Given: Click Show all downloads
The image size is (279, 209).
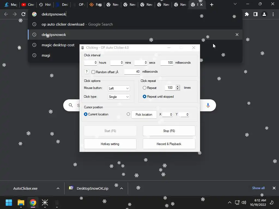Looking at the screenshot, I should [x=258, y=188].
